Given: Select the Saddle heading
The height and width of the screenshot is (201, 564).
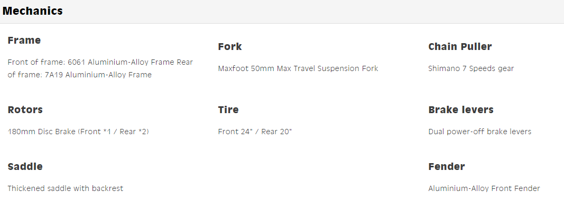Looking at the screenshot, I should click(25, 167).
